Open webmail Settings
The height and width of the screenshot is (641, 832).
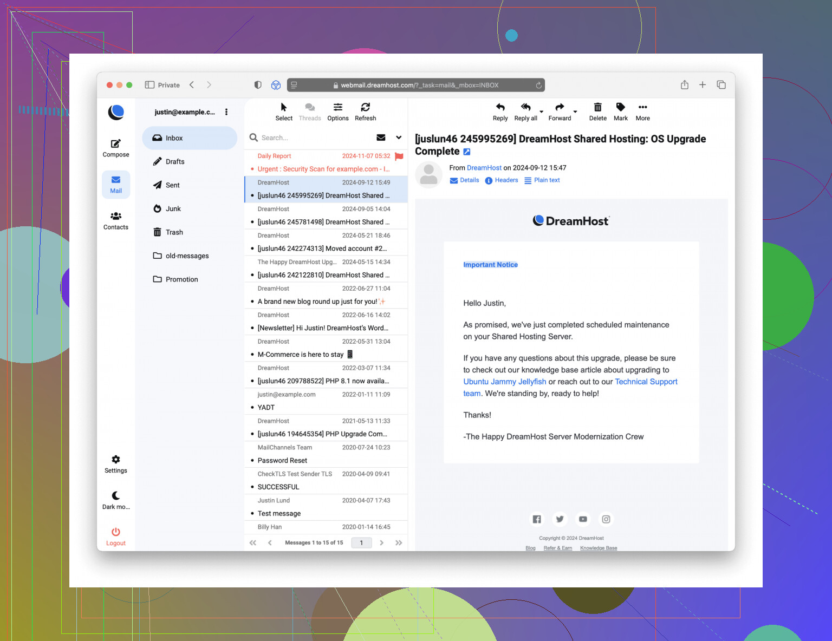pos(116,464)
